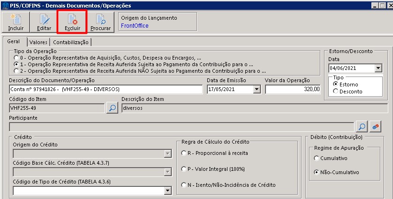Expand Código de Tipo de Crédito dropdown
Image resolution: width=393 pixels, height=199 pixels.
pos(168,191)
